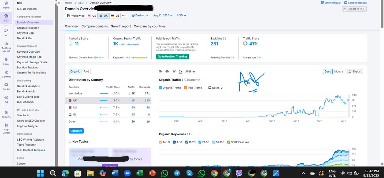The height and width of the screenshot is (178, 384).
Task: Uncheck the Organic Traffic checkbox
Action: (161, 88)
